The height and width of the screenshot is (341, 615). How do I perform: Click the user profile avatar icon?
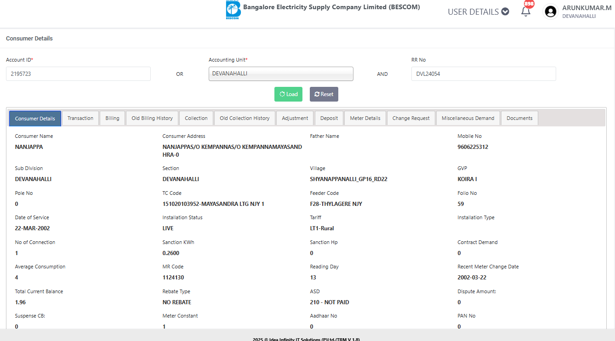coord(551,11)
